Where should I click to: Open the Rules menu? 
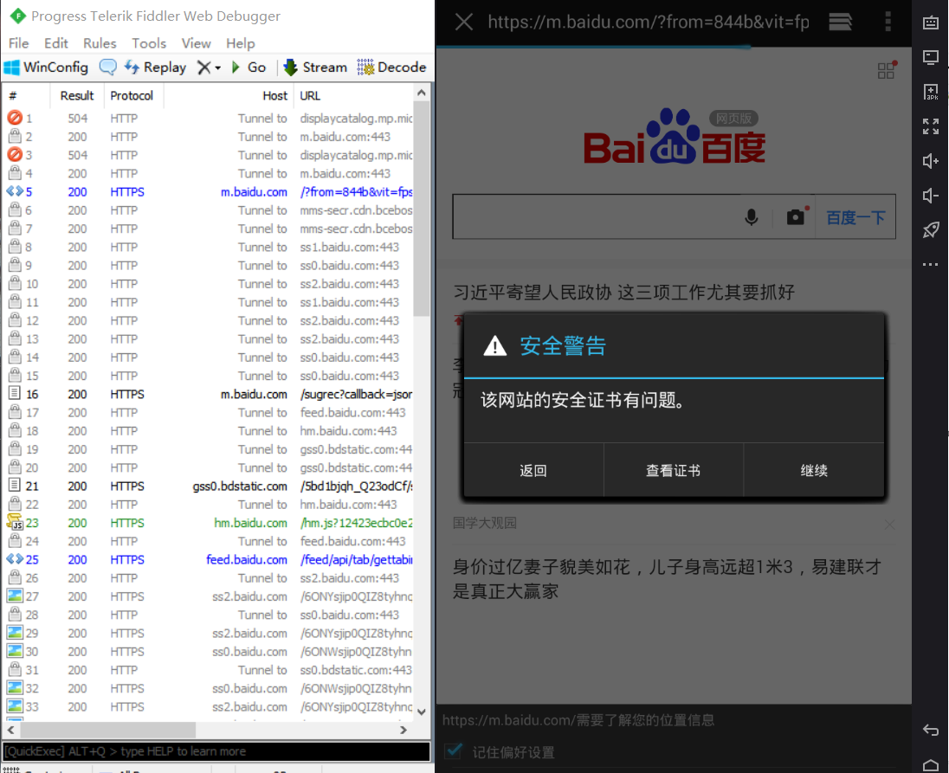[x=100, y=43]
